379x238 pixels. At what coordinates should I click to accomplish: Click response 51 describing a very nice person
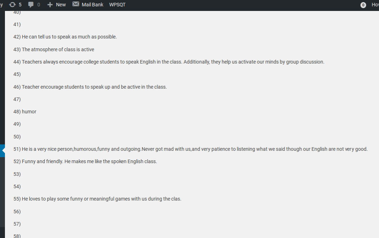click(190, 149)
